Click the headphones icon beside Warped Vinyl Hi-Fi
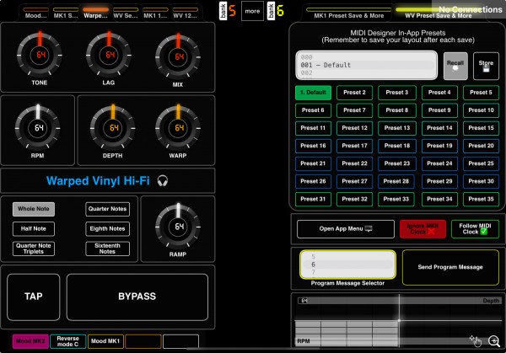Viewport: 506px width, 353px height. 163,181
